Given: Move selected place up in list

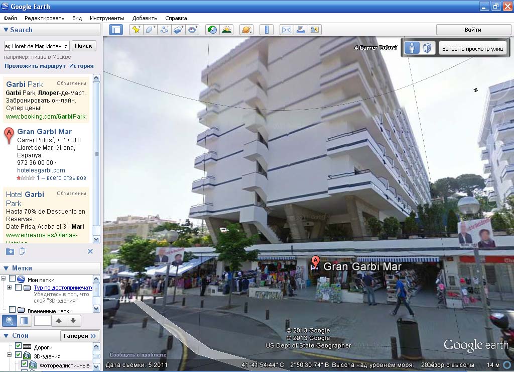Looking at the screenshot, I should click(59, 321).
